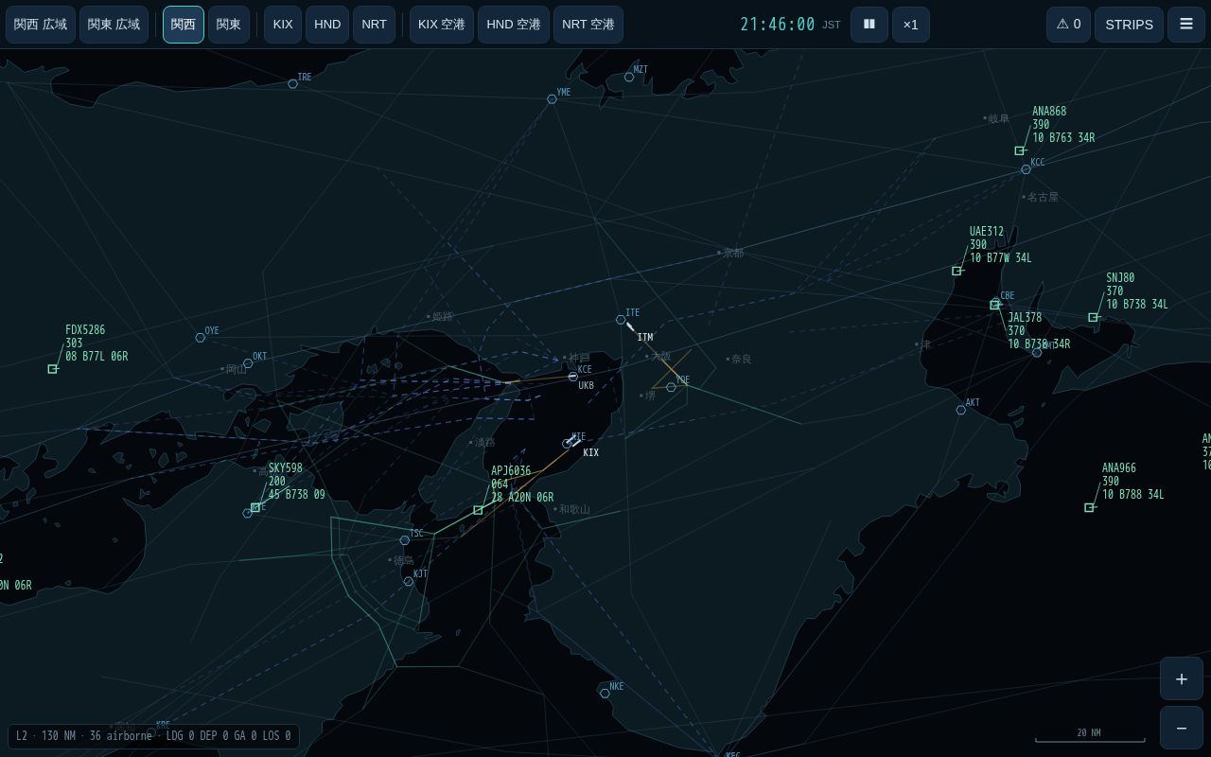Open the STRIPS panel
This screenshot has height=757, width=1211.
click(x=1129, y=25)
